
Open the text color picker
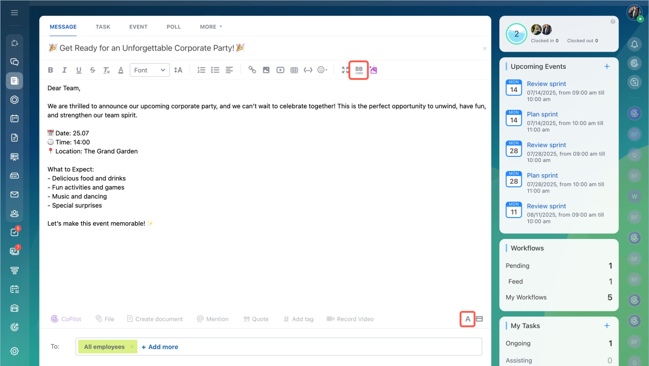tap(121, 70)
